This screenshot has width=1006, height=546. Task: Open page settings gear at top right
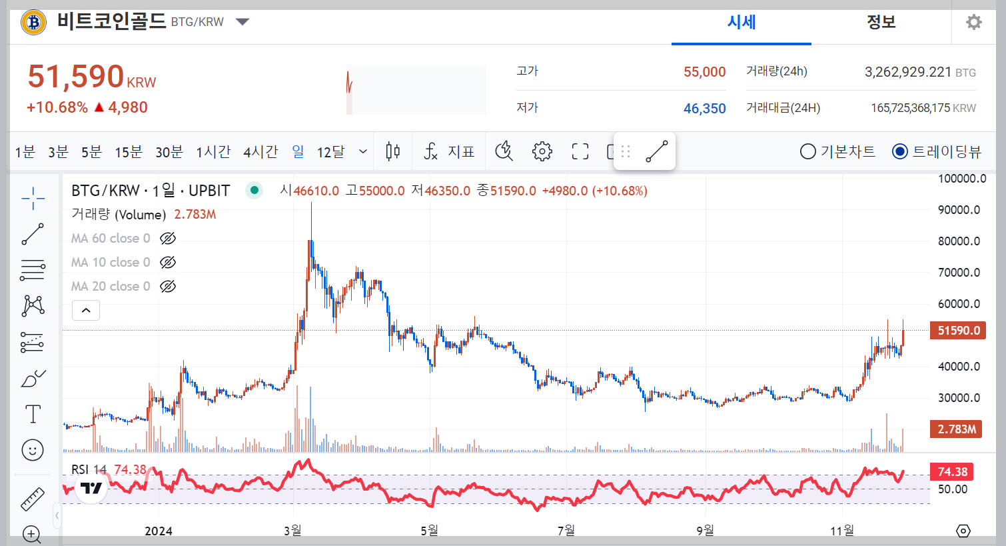coord(974,22)
